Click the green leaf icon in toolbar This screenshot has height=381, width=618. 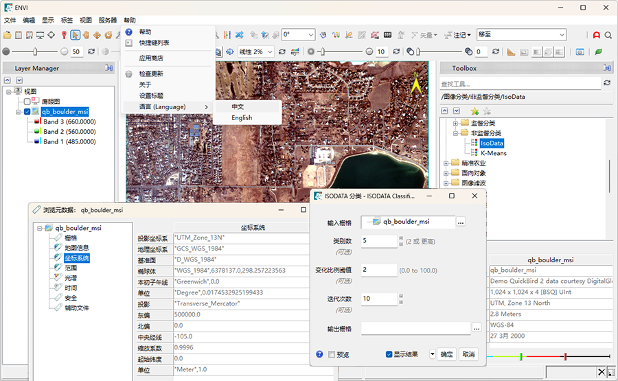click(599, 51)
